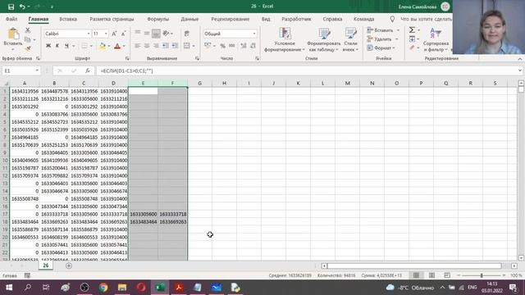
Task: Open Sort and Filter (Сортировка и фильтр)
Action: click(436, 40)
